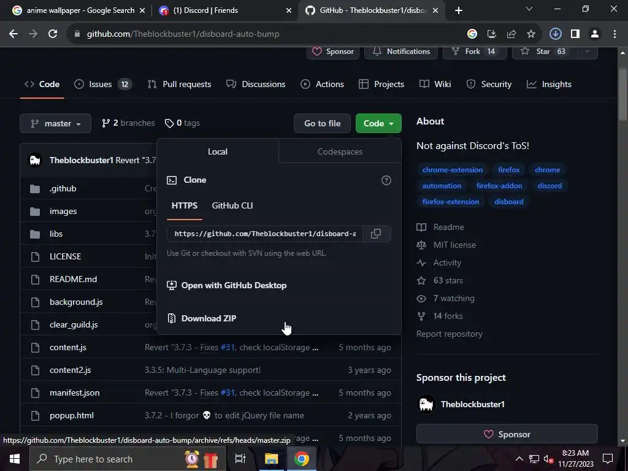Open the Notifications bell button

(x=401, y=52)
